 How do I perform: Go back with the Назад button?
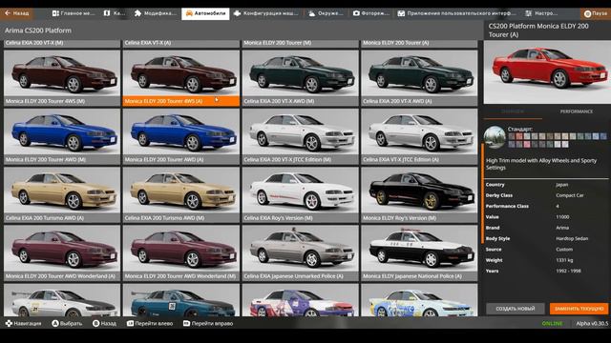coord(17,13)
